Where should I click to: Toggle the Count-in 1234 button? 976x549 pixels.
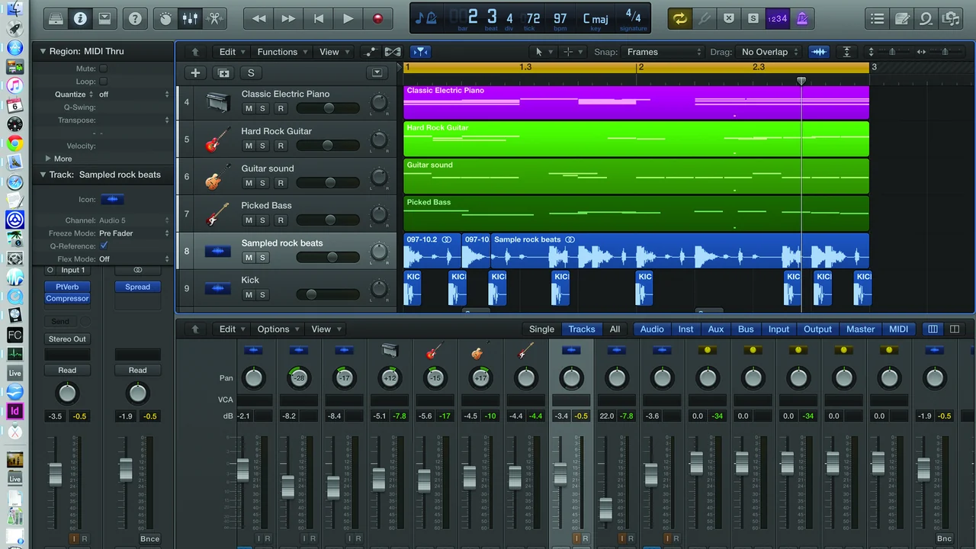click(777, 18)
